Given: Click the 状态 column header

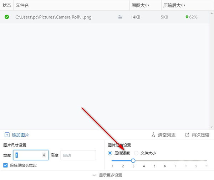Looking at the screenshot, I should tap(7, 5).
